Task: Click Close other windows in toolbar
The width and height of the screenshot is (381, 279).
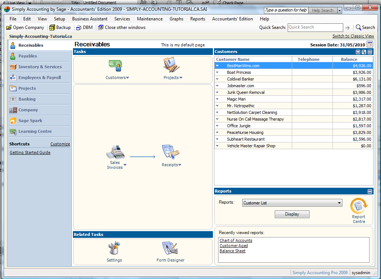Action: tap(122, 27)
